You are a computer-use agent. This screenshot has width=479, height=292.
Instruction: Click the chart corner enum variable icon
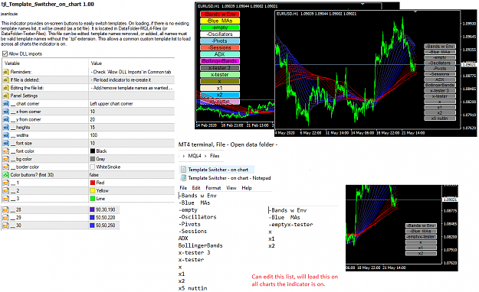6,104
